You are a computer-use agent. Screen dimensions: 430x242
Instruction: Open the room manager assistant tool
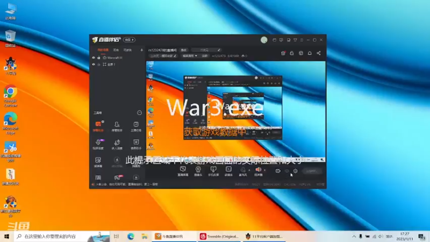pos(117,126)
